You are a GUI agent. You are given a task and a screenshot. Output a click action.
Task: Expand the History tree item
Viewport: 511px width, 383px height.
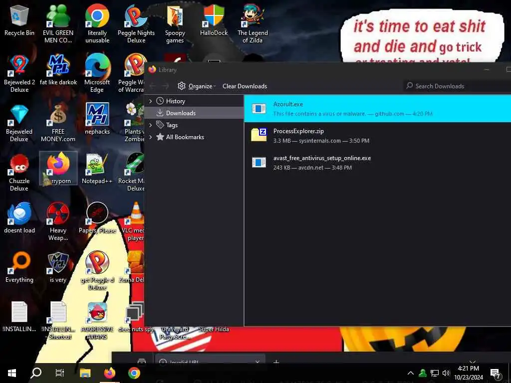coord(150,101)
